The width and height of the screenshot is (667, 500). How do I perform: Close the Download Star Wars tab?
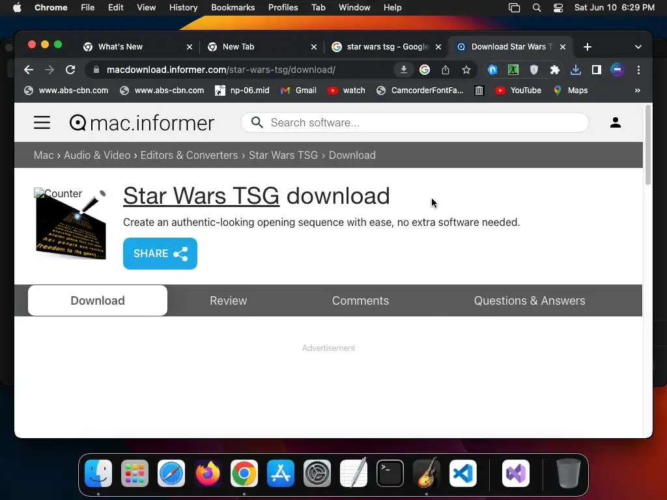click(562, 47)
